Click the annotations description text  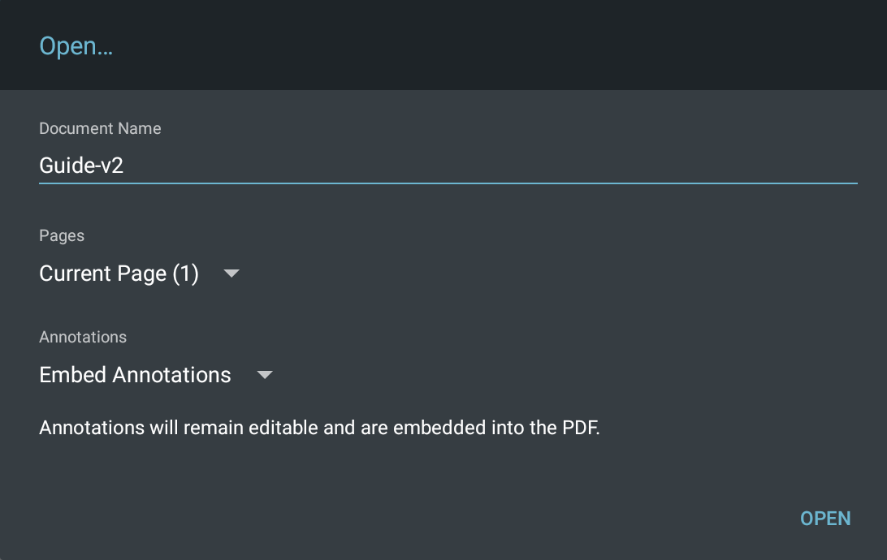(x=319, y=428)
